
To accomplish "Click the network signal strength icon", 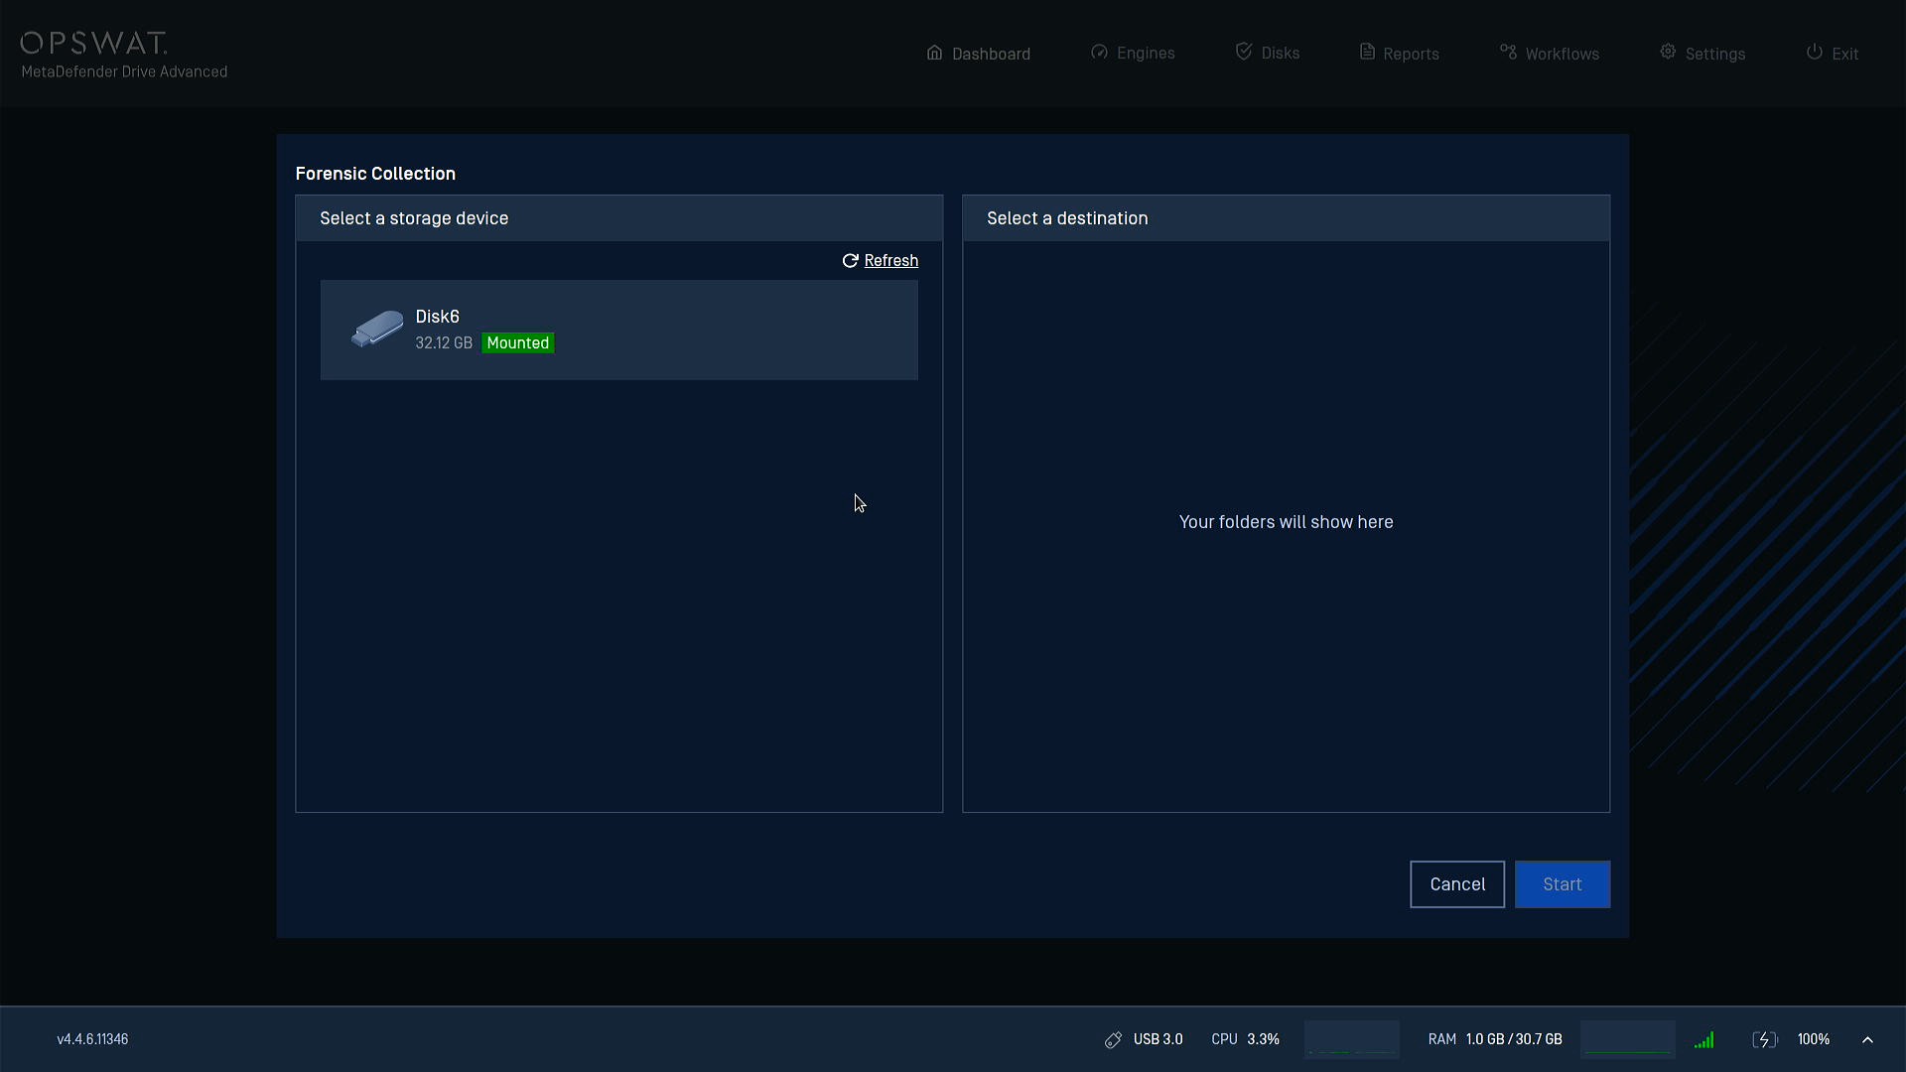I will pyautogui.click(x=1704, y=1040).
